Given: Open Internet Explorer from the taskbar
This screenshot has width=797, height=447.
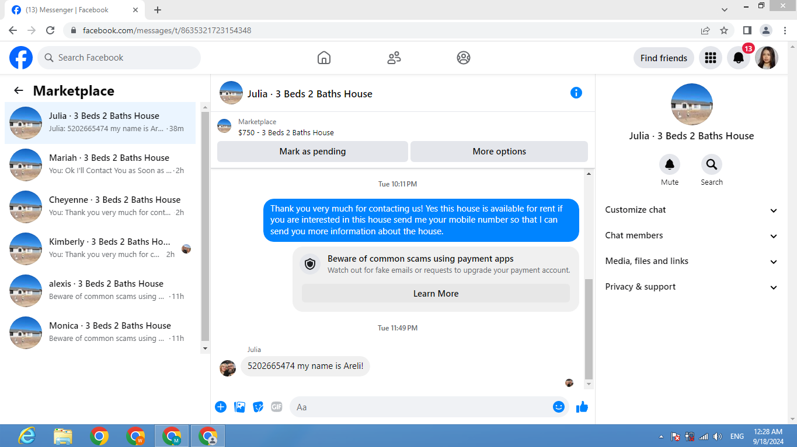Looking at the screenshot, I should tap(27, 436).
